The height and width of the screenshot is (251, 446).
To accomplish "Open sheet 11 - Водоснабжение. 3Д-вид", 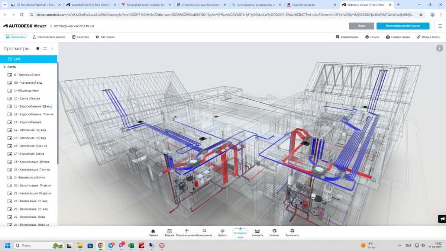I will click(x=33, y=106).
